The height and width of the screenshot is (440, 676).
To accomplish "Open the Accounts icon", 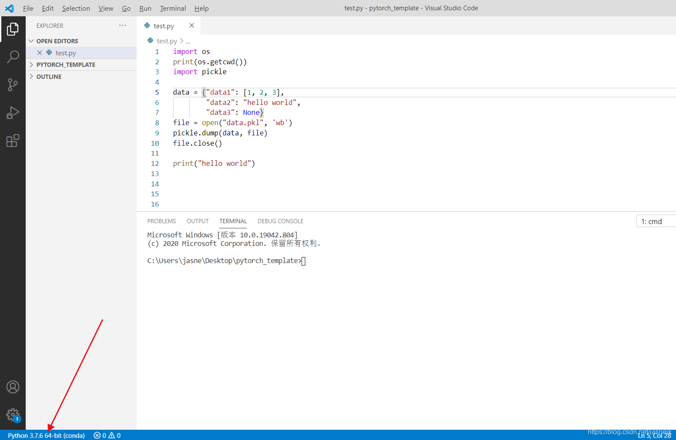I will (13, 387).
